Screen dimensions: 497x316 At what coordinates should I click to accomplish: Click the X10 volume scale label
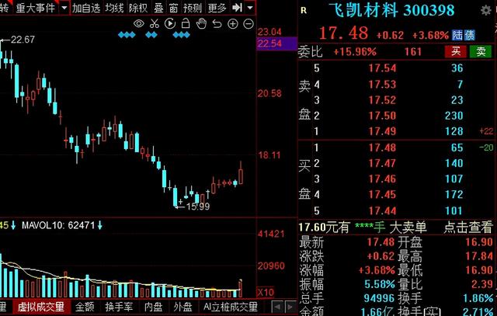(265, 292)
